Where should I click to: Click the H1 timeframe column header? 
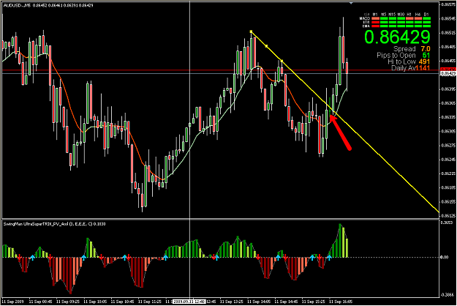[409, 14]
